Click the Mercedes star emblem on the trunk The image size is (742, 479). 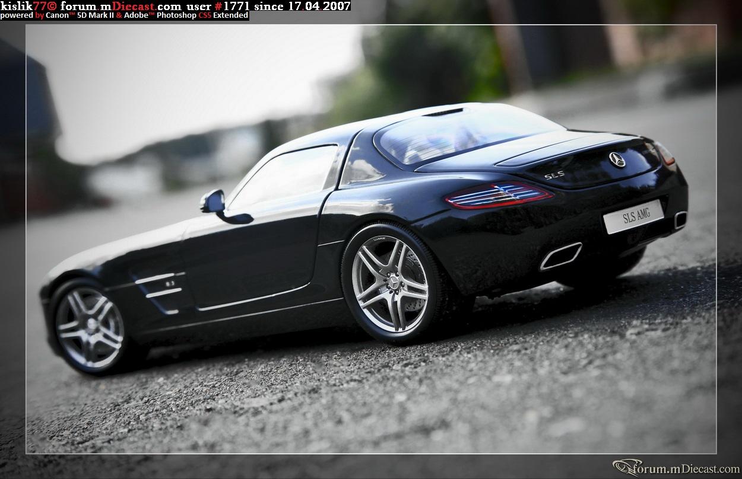pyautogui.click(x=617, y=160)
